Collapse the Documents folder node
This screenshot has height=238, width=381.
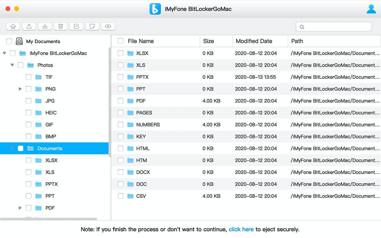(x=12, y=148)
